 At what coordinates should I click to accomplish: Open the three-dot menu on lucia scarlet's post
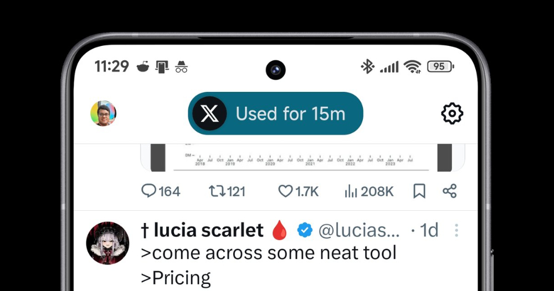pos(456,230)
